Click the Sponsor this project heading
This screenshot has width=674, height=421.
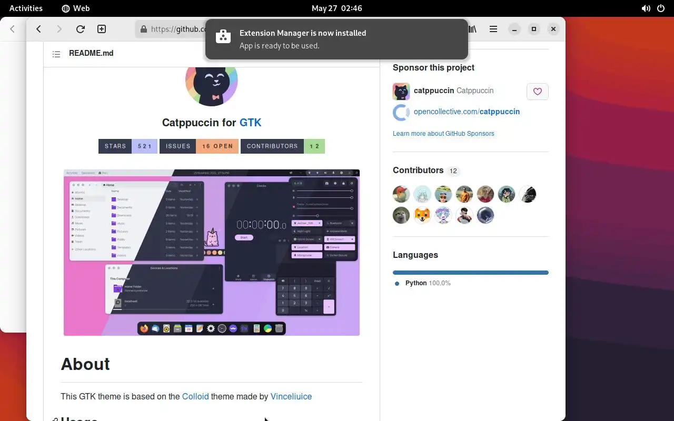coord(433,67)
